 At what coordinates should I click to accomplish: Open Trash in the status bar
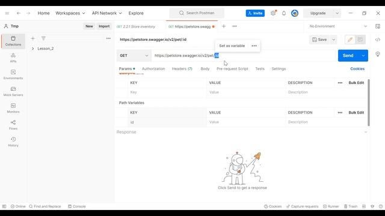pyautogui.click(x=351, y=206)
